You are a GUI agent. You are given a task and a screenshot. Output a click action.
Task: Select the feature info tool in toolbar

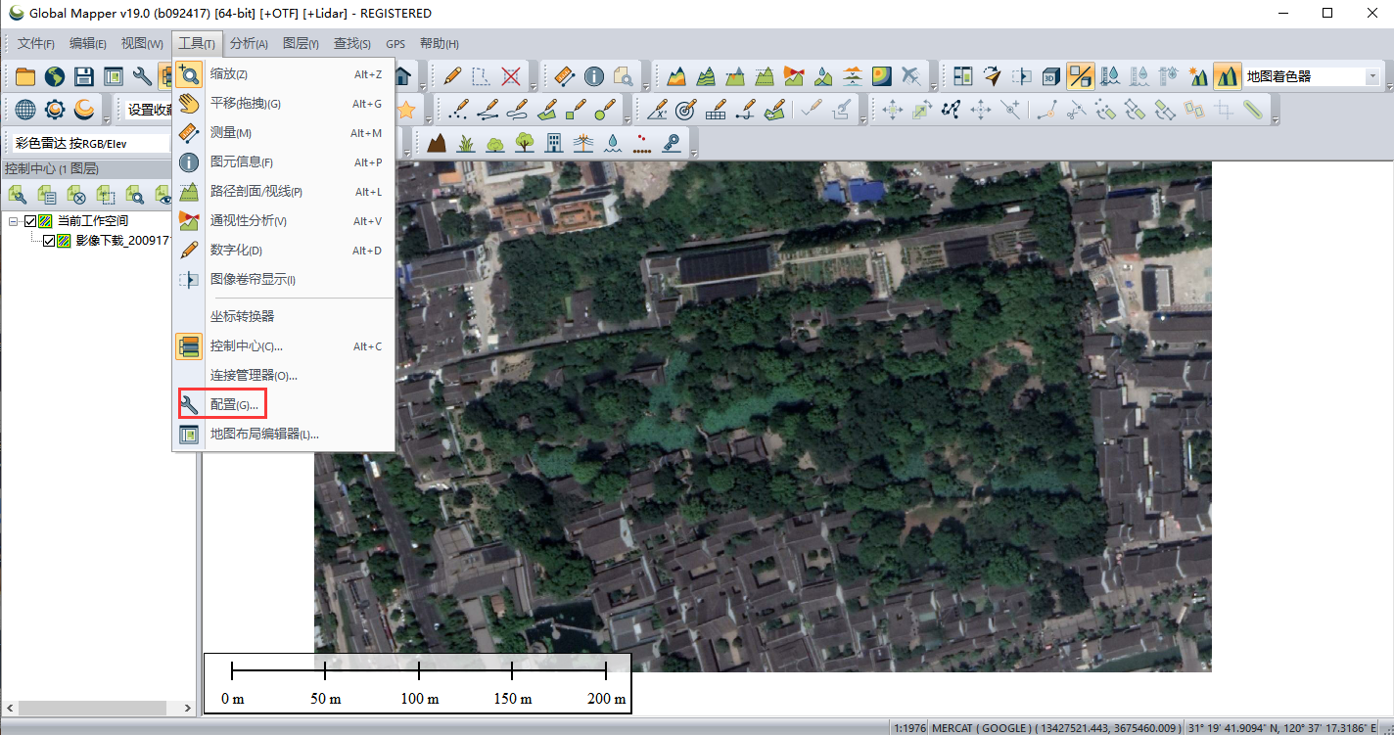point(594,76)
